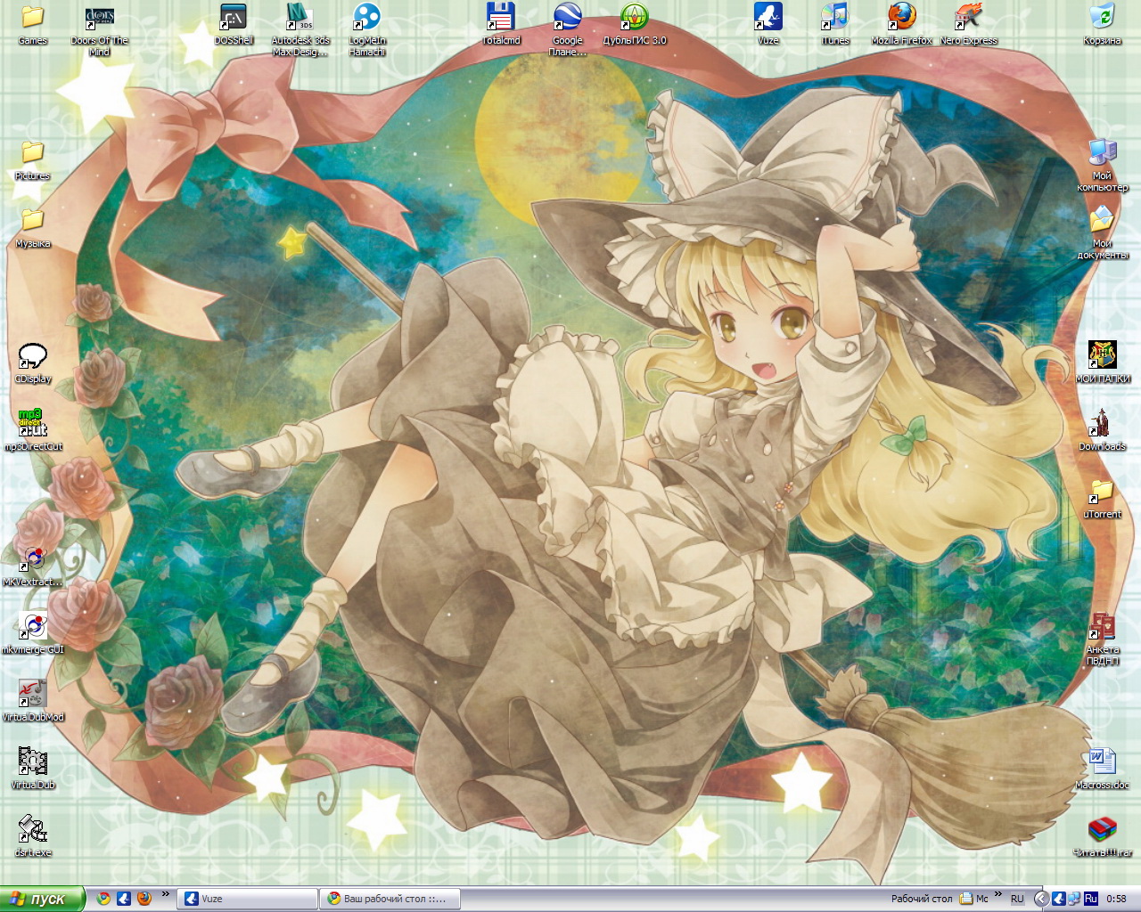
Task: Open the RU language bar indicator
Action: click(x=1017, y=899)
